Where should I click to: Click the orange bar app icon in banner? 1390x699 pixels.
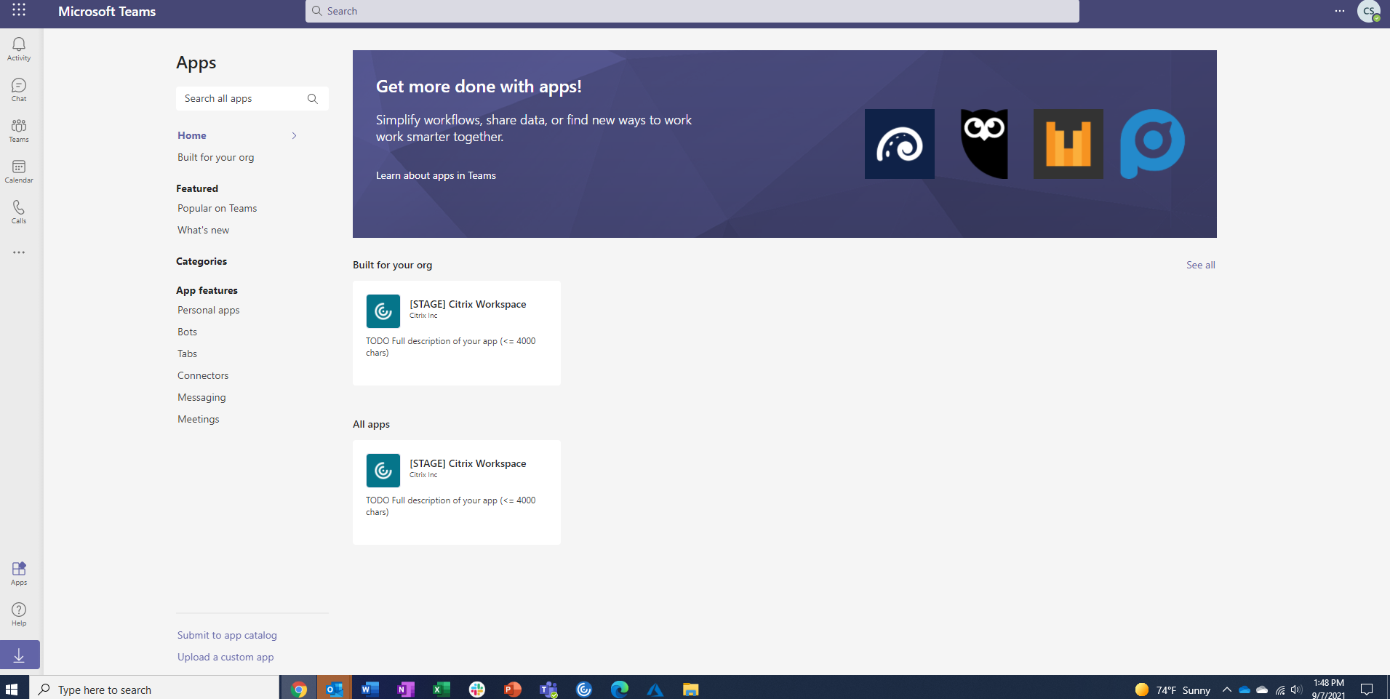coord(1068,144)
